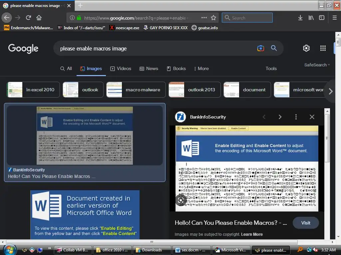This screenshot has width=341, height=255.
Task: Open Google quick settings gear
Action: pos(306,48)
